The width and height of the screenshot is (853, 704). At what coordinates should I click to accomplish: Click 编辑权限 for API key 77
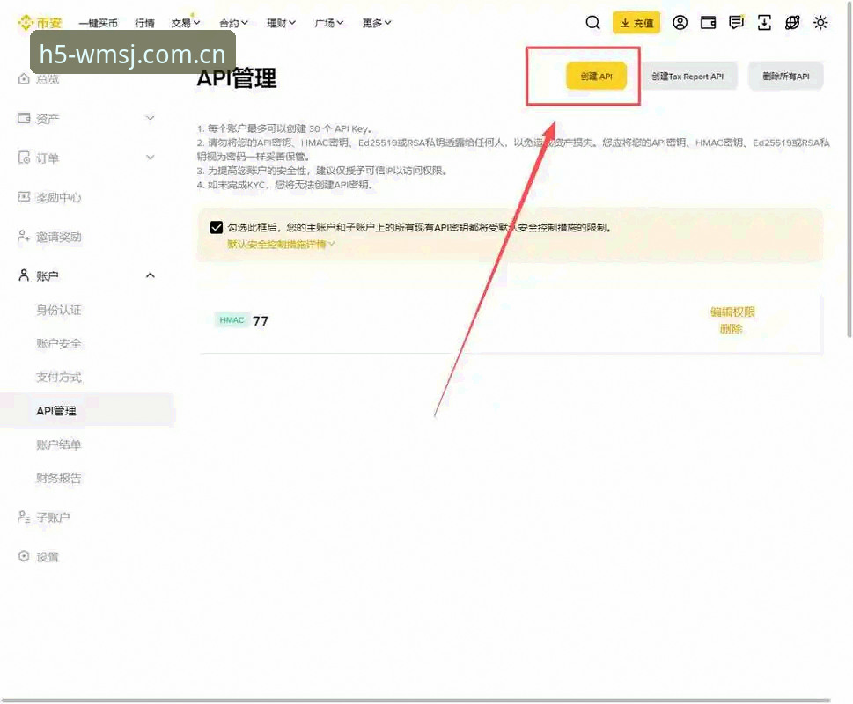point(732,312)
